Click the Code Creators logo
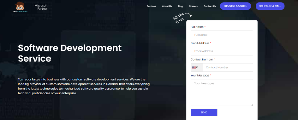The image size is (298, 120). coord(19,7)
